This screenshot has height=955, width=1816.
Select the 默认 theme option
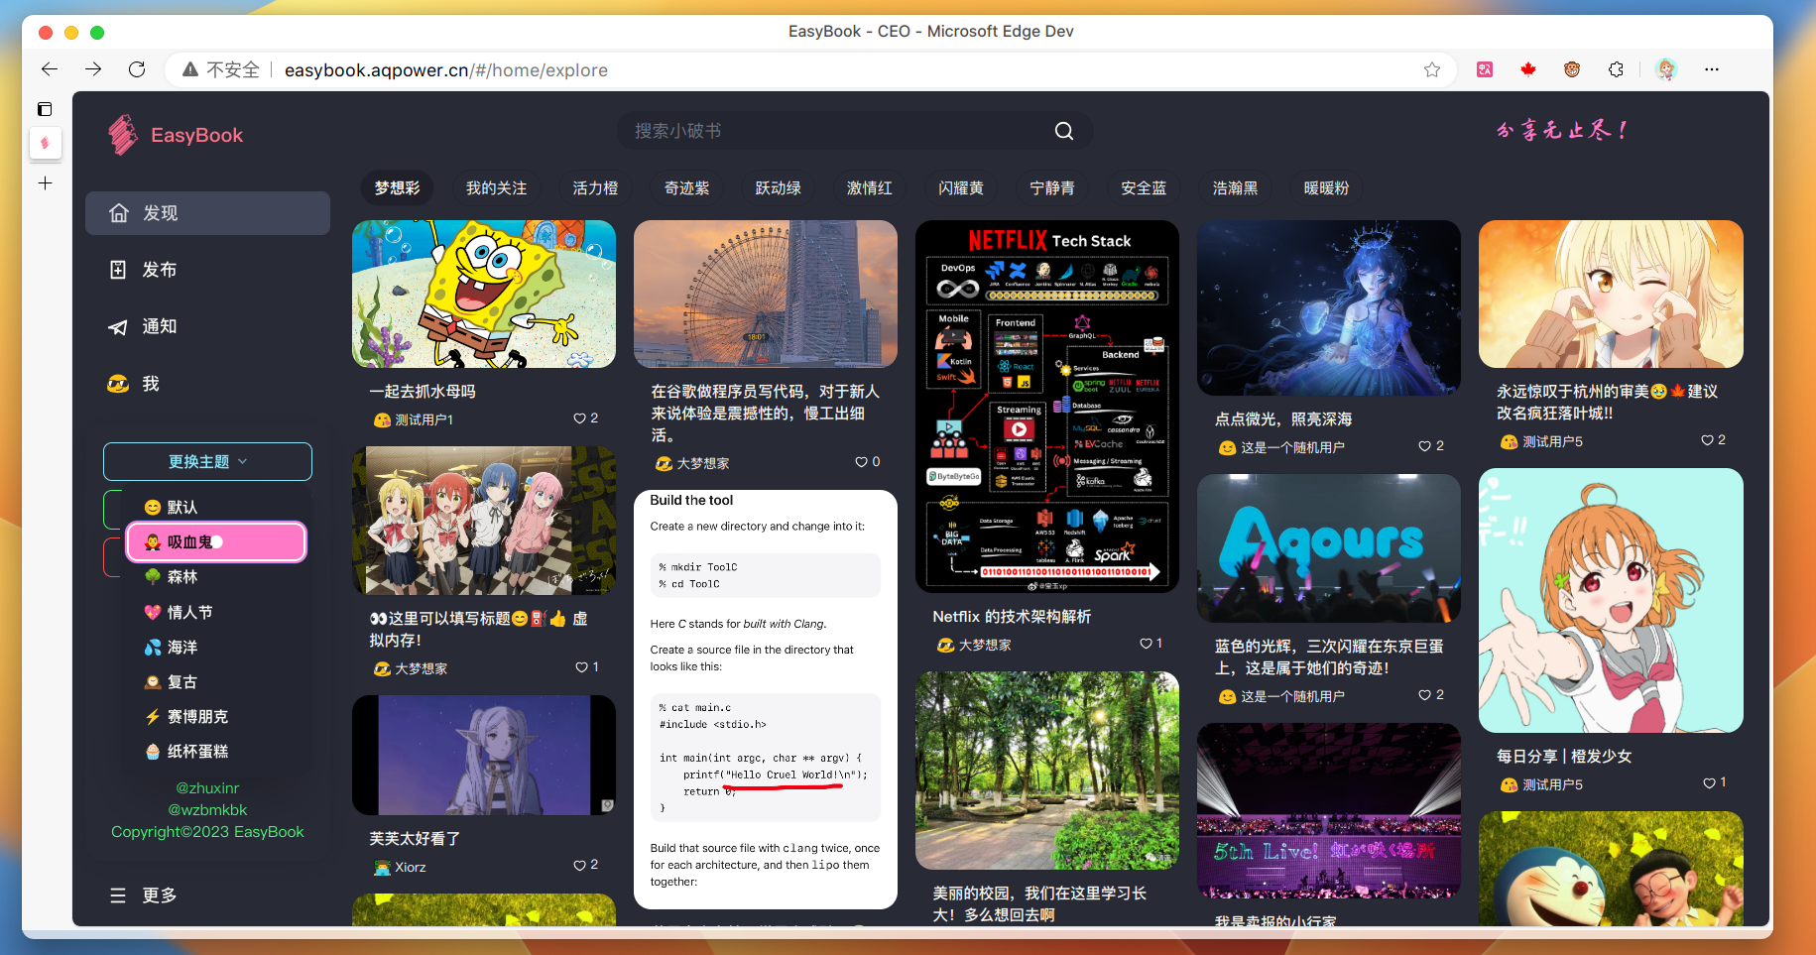182,507
